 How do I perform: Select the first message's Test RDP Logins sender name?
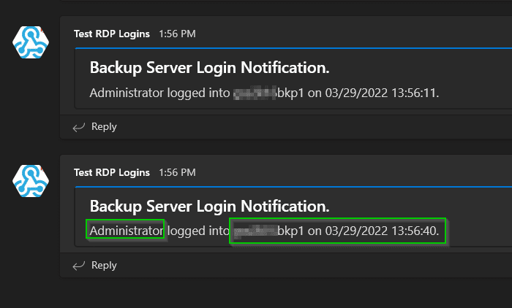[112, 34]
